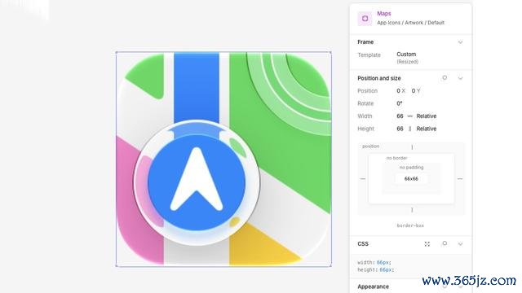
Task: Click the X position value field
Action: tap(400, 90)
